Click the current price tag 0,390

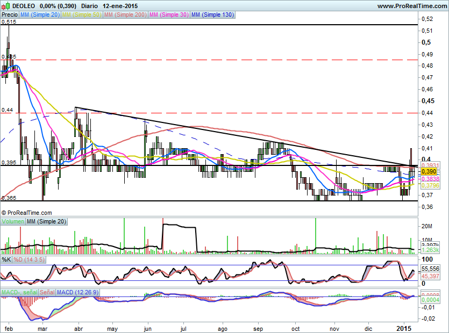click(427, 171)
